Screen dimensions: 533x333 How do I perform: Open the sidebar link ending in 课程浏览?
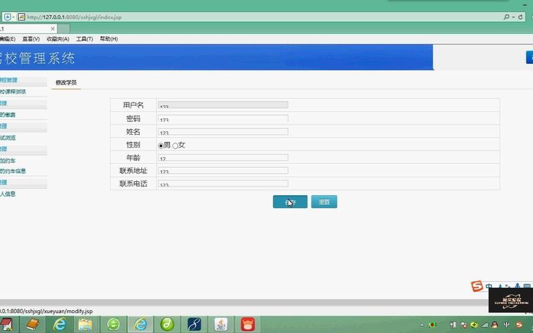point(13,92)
